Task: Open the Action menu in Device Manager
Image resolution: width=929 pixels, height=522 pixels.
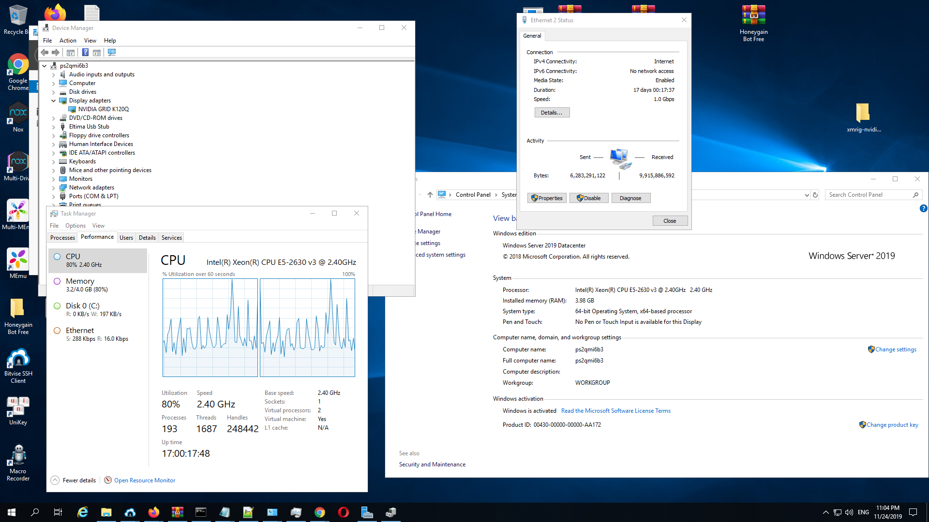Action: click(68, 41)
